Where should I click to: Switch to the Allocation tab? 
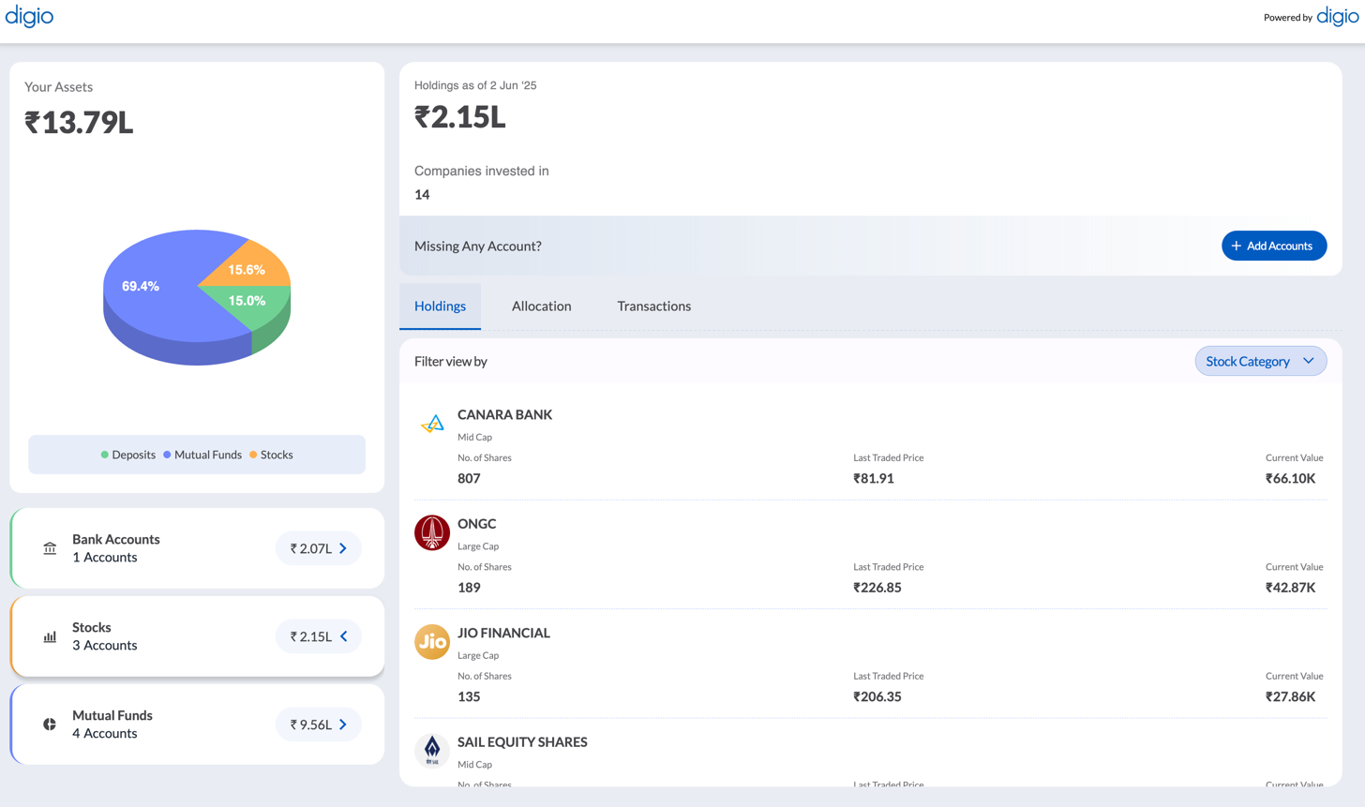[x=541, y=306]
